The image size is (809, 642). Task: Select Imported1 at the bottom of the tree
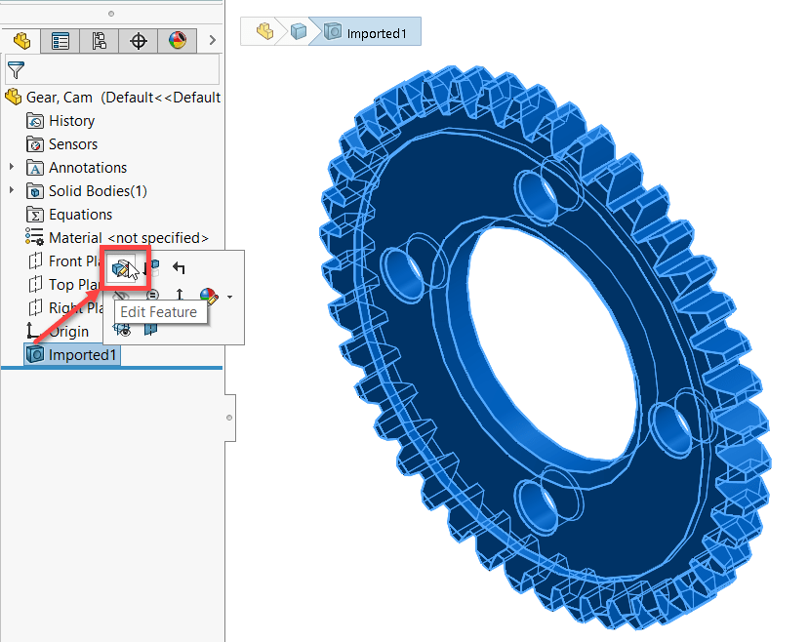pyautogui.click(x=71, y=354)
